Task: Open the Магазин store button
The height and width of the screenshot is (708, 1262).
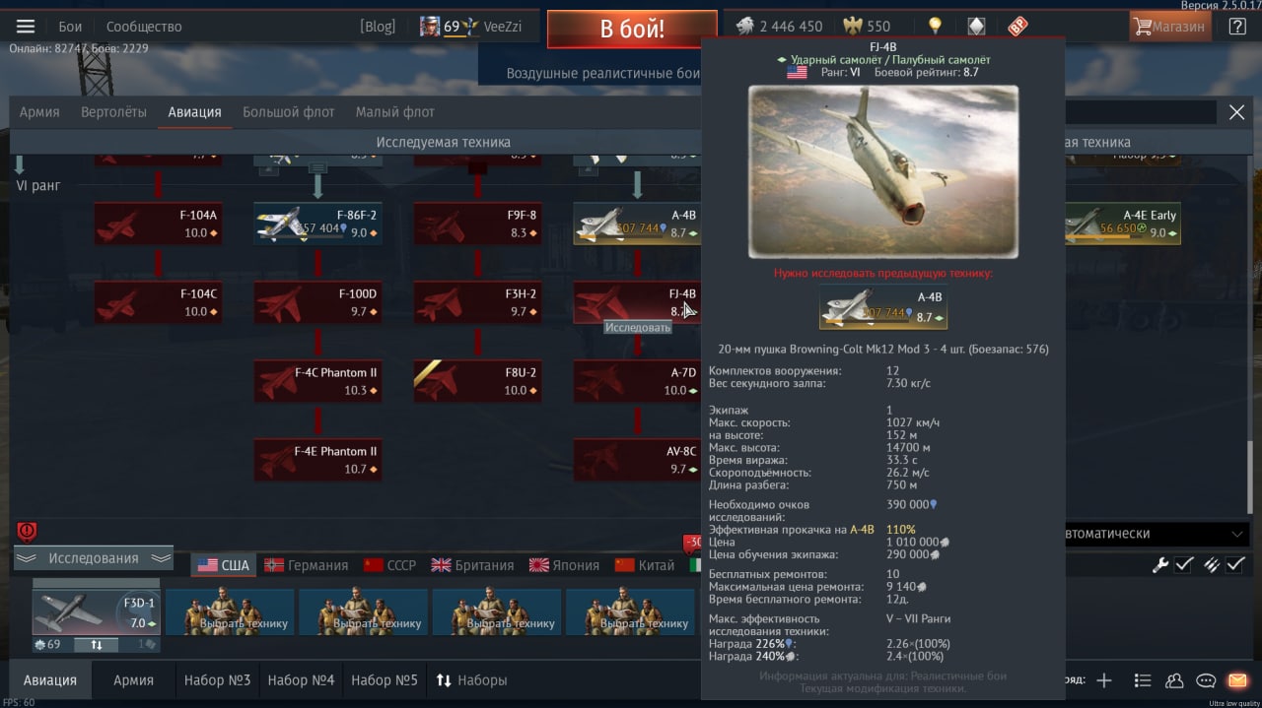Action: (1170, 27)
